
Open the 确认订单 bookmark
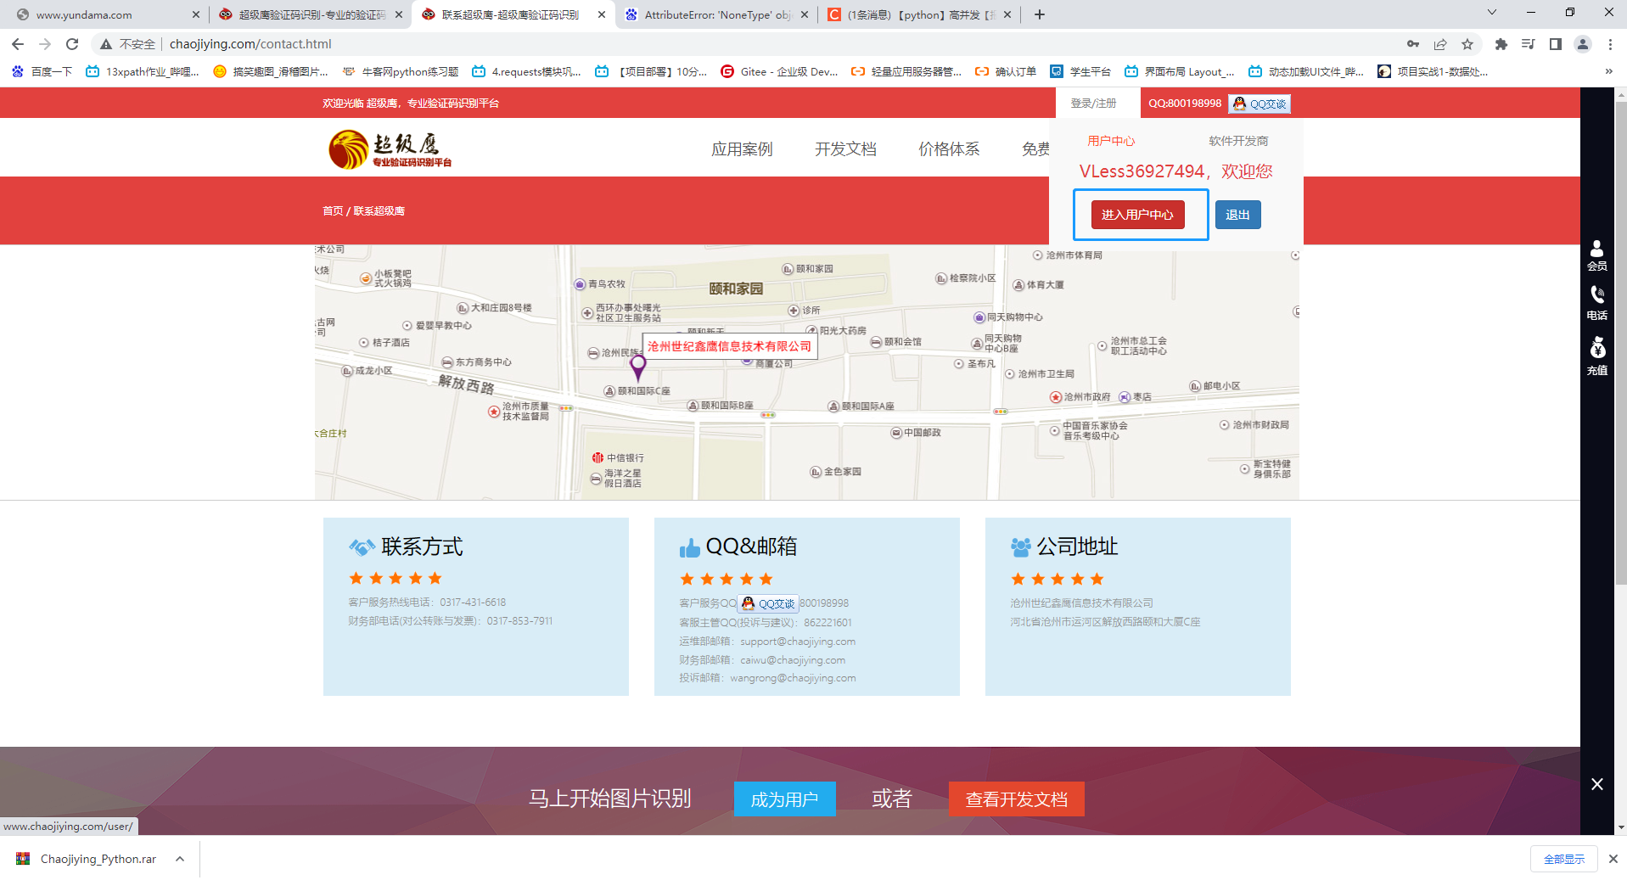[1006, 72]
